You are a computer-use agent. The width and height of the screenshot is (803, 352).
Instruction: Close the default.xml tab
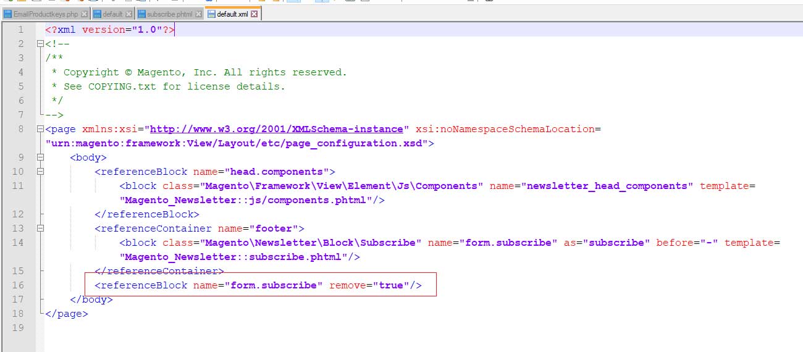pyautogui.click(x=254, y=14)
